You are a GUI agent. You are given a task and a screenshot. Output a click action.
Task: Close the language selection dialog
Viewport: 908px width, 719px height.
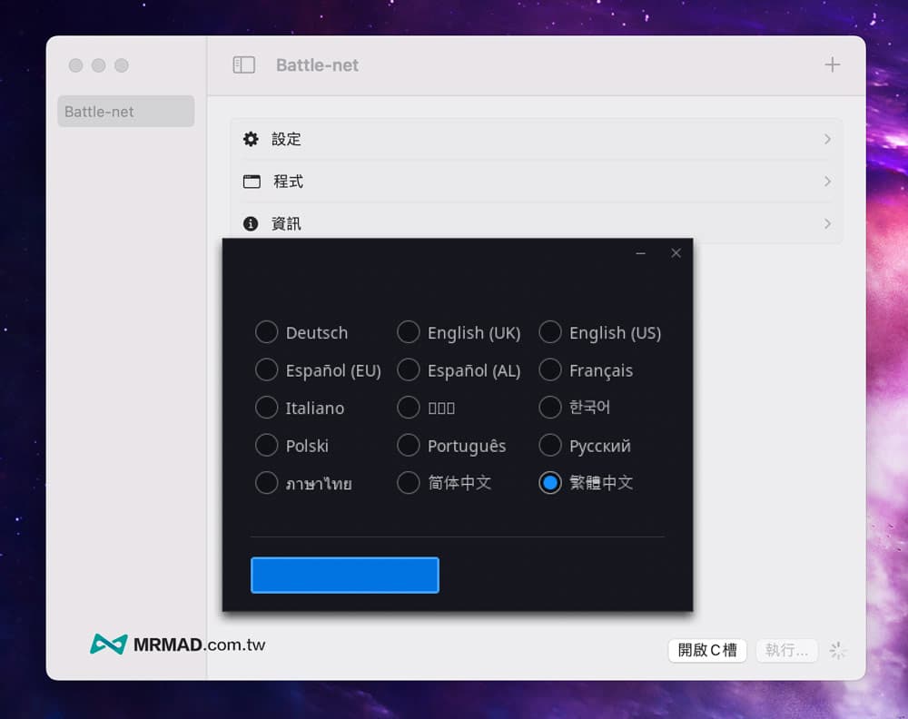[676, 253]
